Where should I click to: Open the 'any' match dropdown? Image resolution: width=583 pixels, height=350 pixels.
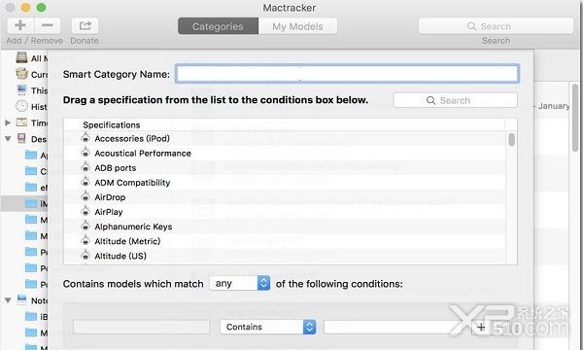coord(240,284)
